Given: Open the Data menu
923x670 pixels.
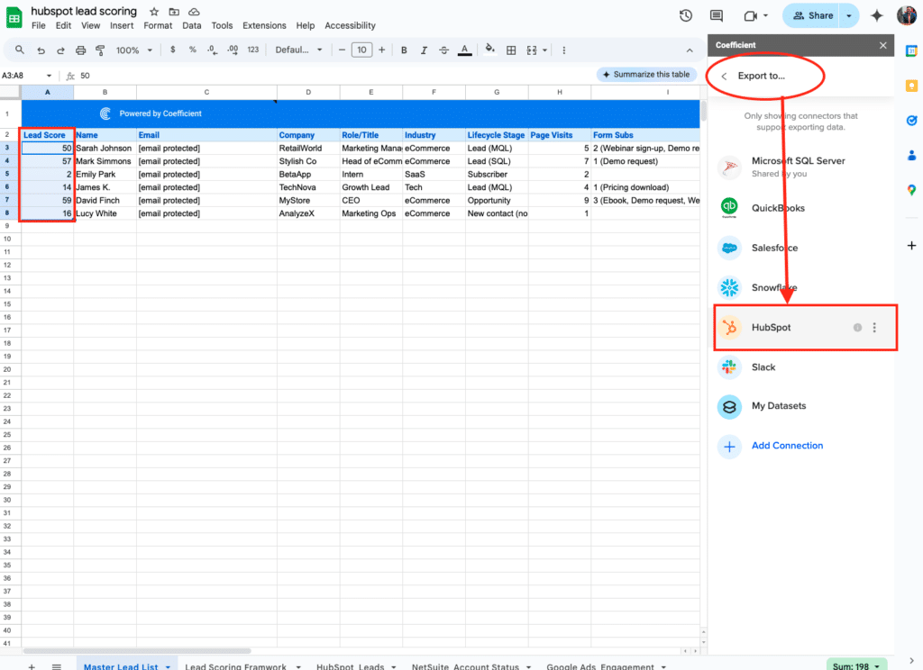Looking at the screenshot, I should (191, 25).
